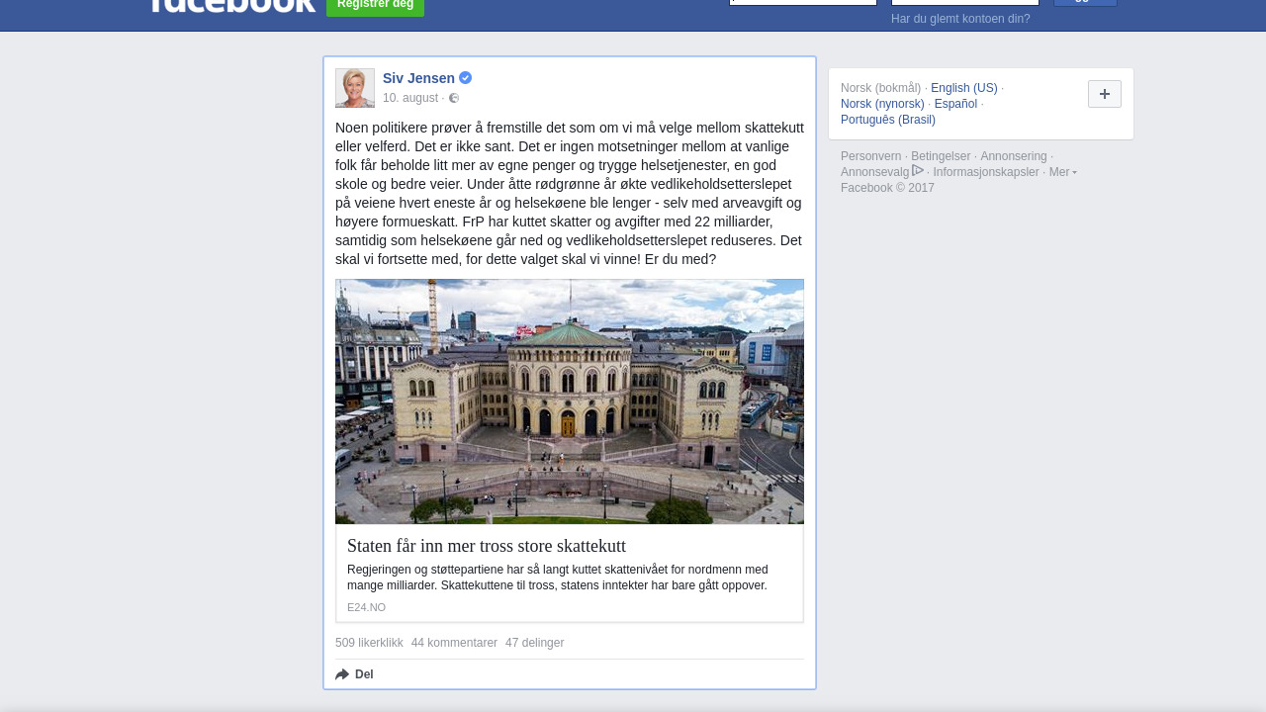Image resolution: width=1266 pixels, height=712 pixels.
Task: Click the Norsk (bokmål) current language text
Action: point(880,88)
